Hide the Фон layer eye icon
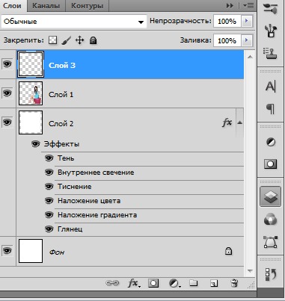Viewport: 285px width, 301px height. pyautogui.click(x=7, y=251)
